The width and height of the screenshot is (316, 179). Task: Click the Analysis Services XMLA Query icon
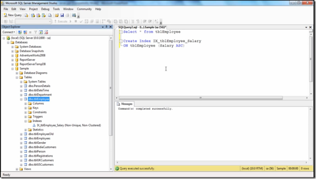pos(43,15)
